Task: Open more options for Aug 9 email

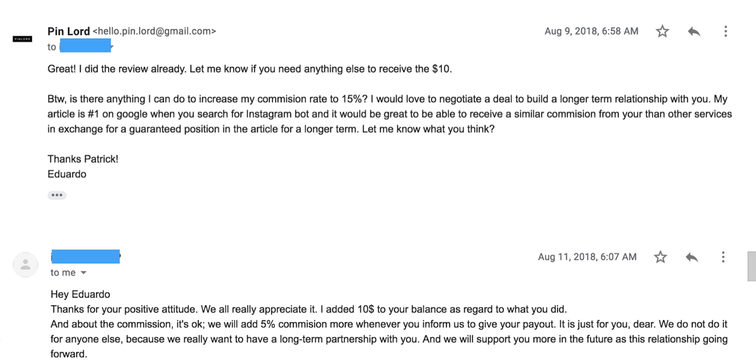Action: pyautogui.click(x=725, y=31)
